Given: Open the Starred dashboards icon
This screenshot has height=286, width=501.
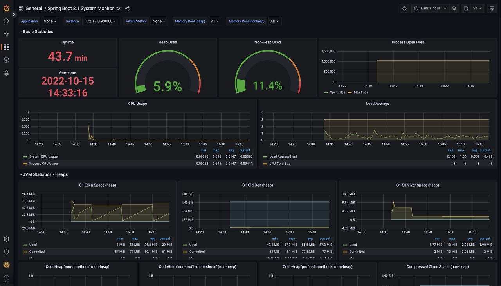Looking at the screenshot, I should pos(6,34).
